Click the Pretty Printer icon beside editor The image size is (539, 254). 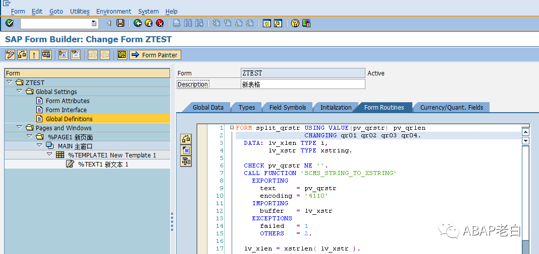[186, 150]
